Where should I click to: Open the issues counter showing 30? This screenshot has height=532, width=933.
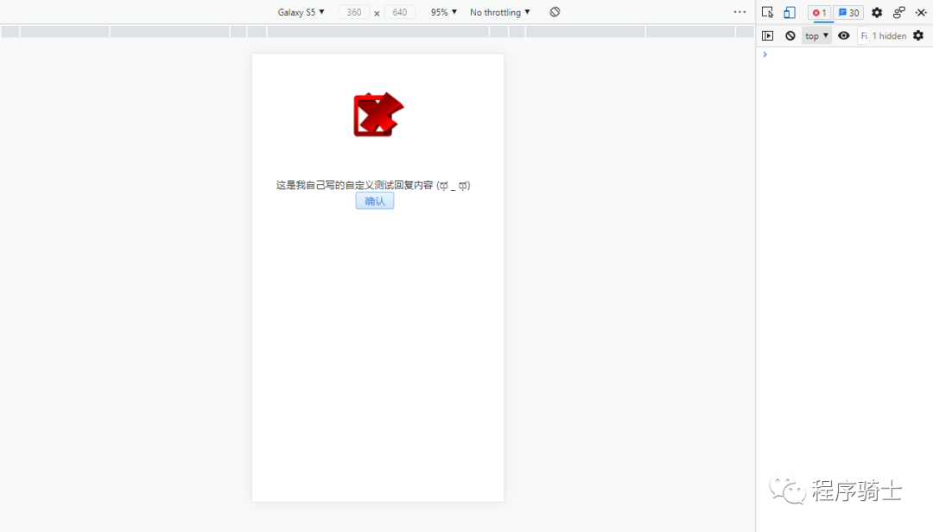pyautogui.click(x=847, y=12)
